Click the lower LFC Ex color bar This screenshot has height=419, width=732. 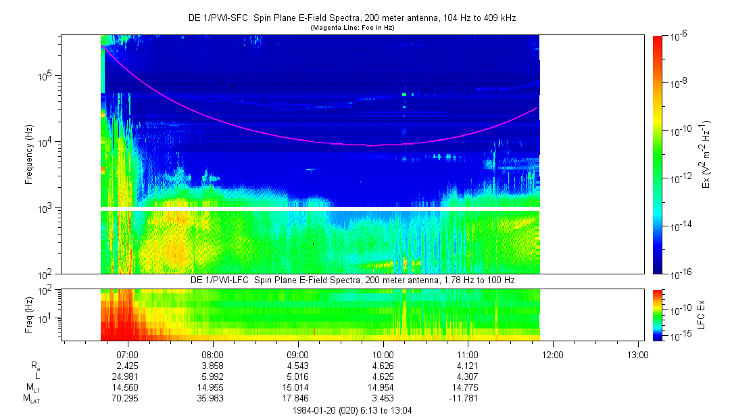pyautogui.click(x=658, y=314)
